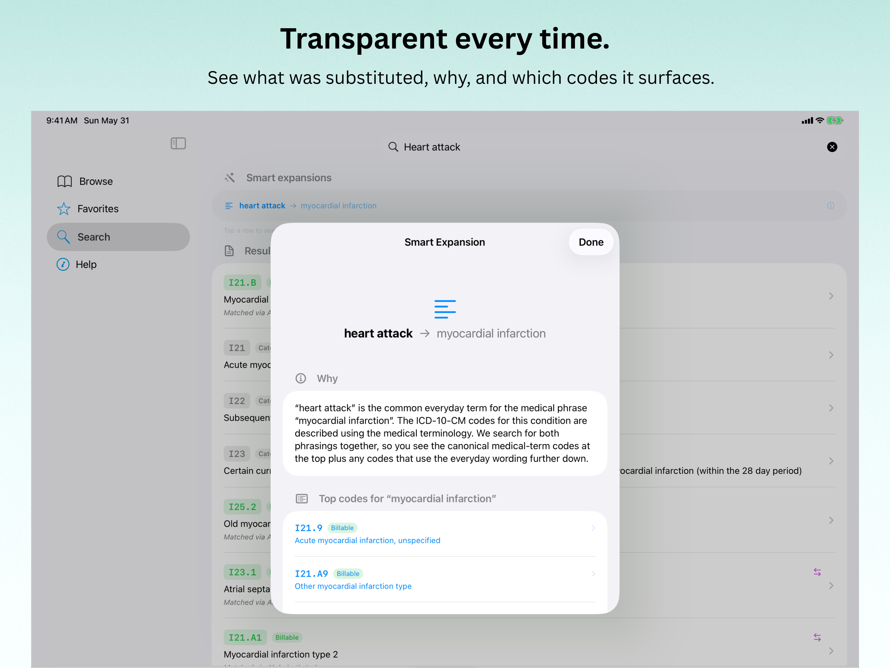
Task: Open code I21.A9 in Top codes
Action: coord(445,579)
